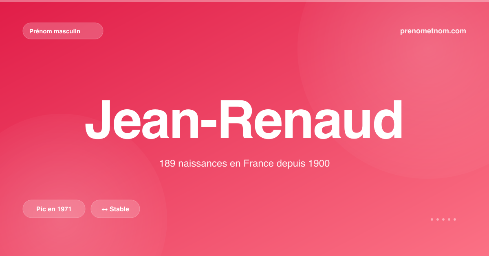Open the prenometnom.com site label
The height and width of the screenshot is (256, 489).
[433, 31]
